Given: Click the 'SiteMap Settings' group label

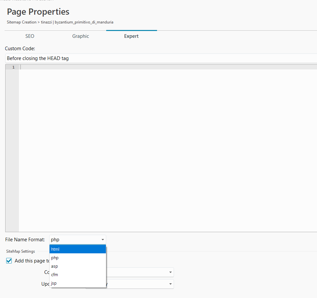Looking at the screenshot, I should 21,251.
